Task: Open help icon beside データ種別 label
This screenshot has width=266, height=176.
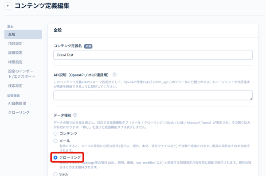Action: [x=75, y=115]
